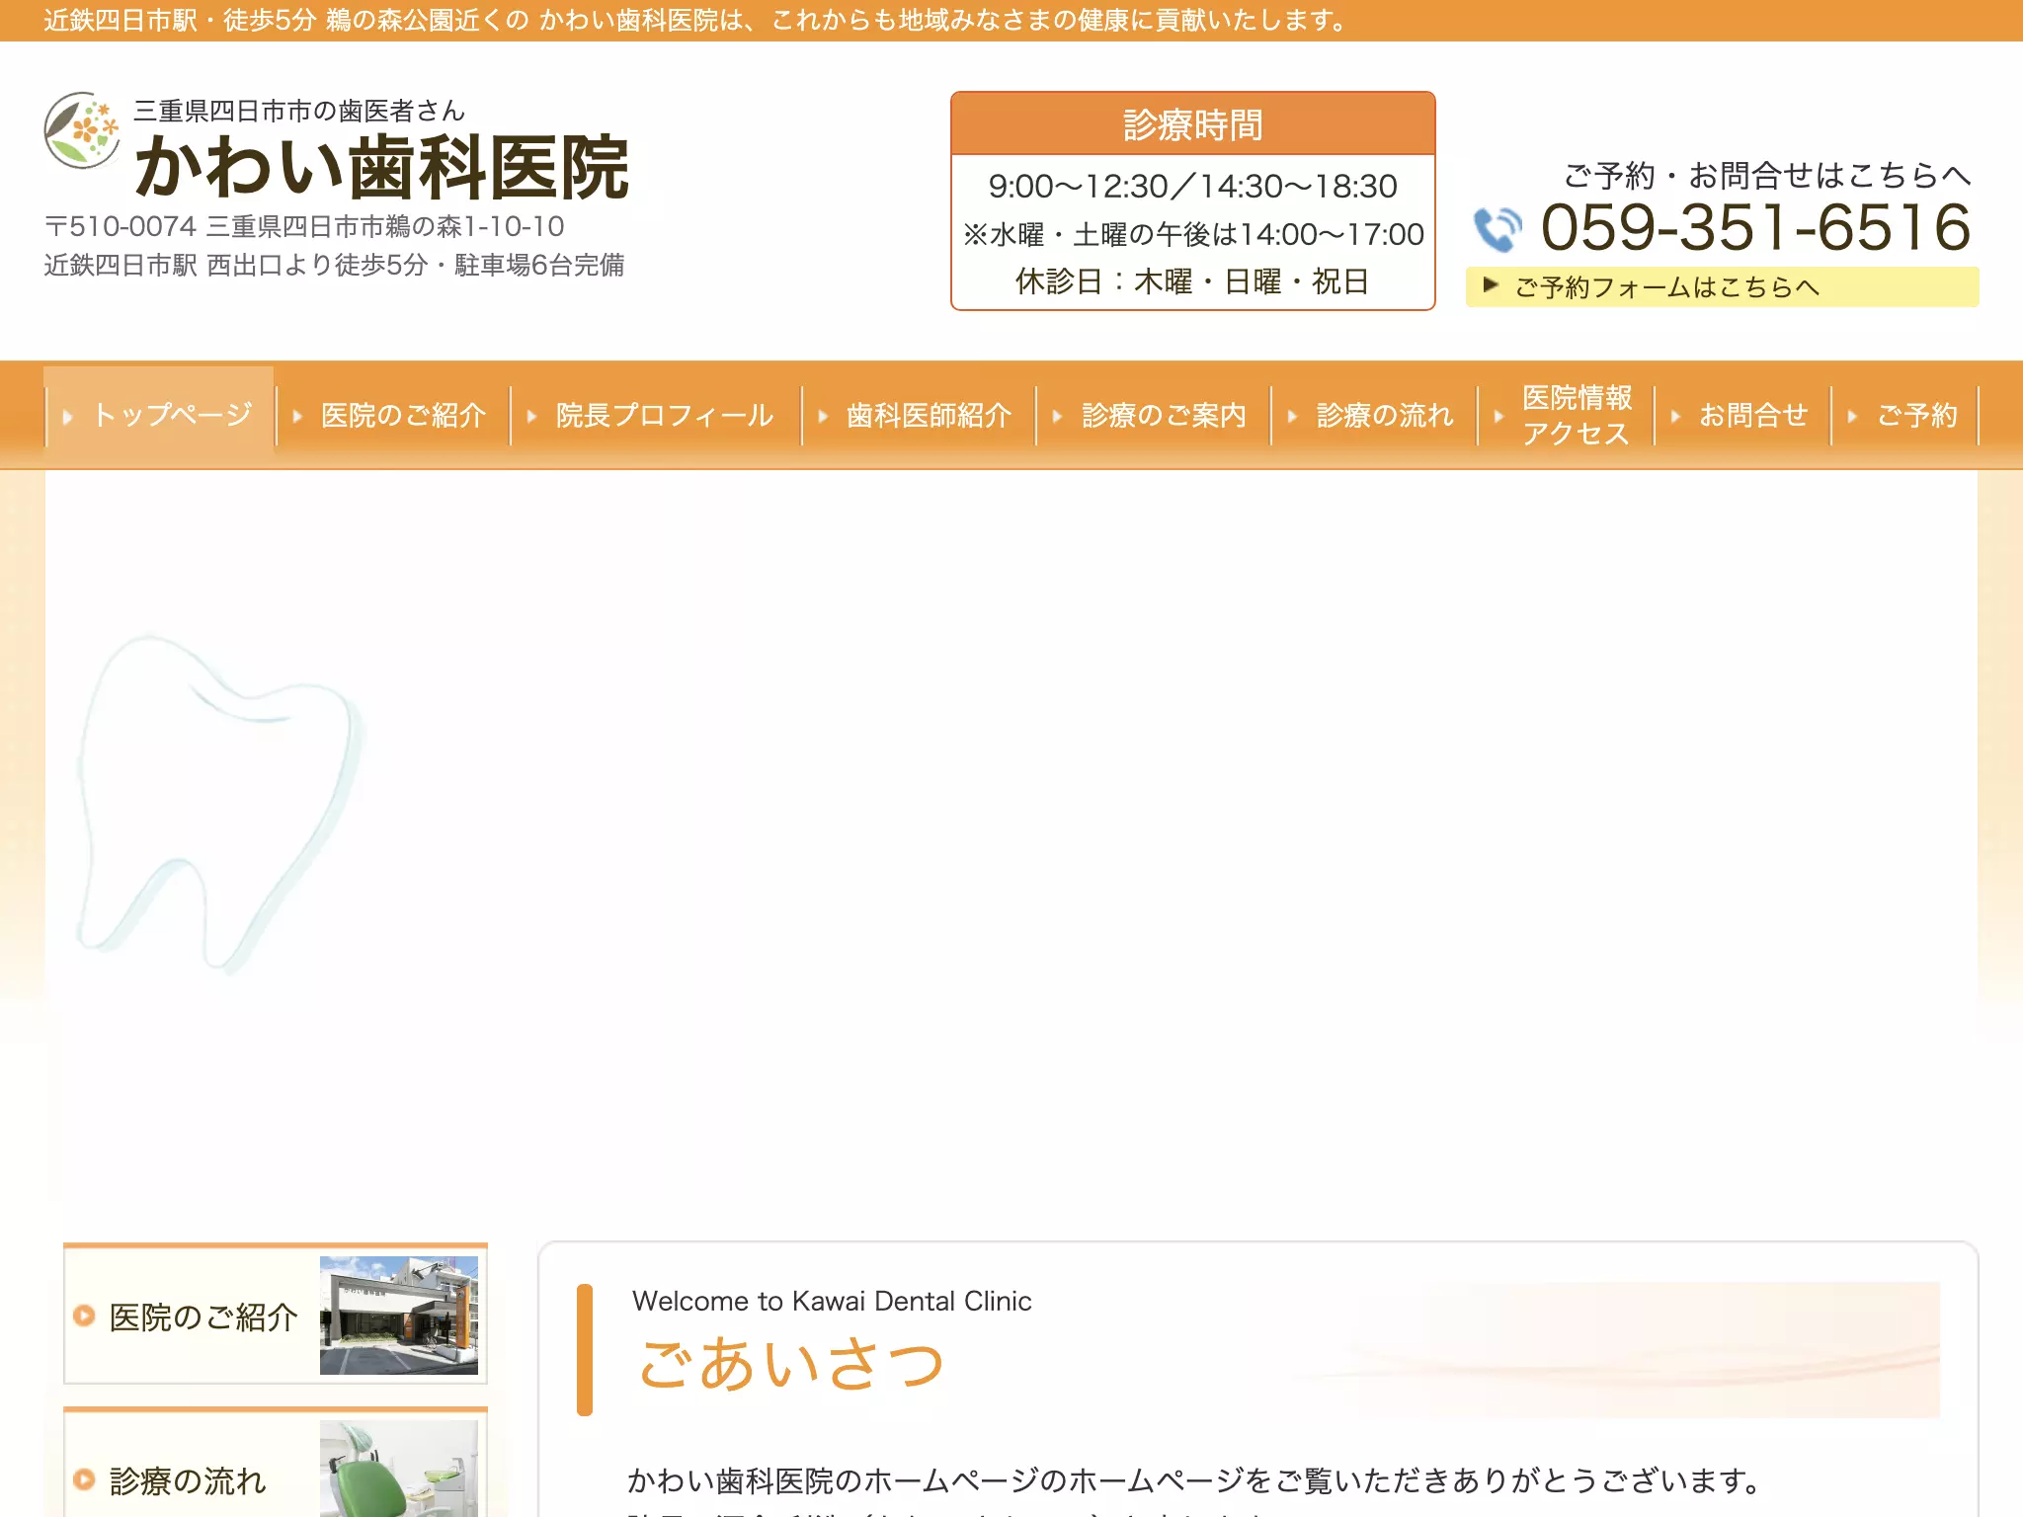The width and height of the screenshot is (2023, 1517).
Task: Click the clinic building photo thumbnail
Action: click(398, 1316)
